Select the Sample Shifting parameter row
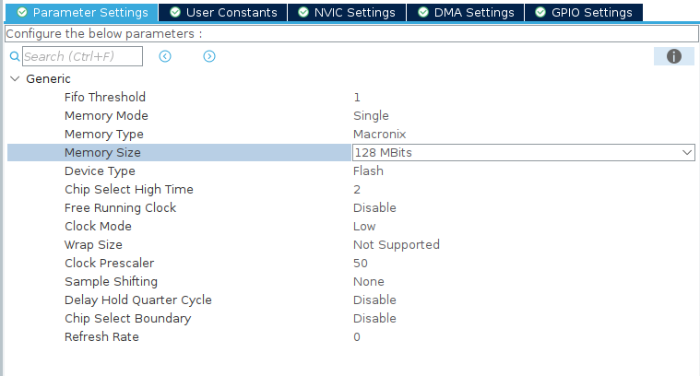 (111, 281)
